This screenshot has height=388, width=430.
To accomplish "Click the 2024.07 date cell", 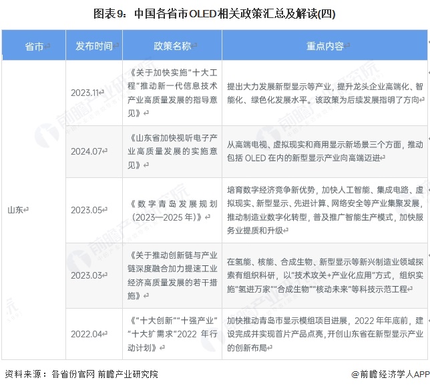I will 87,151.
